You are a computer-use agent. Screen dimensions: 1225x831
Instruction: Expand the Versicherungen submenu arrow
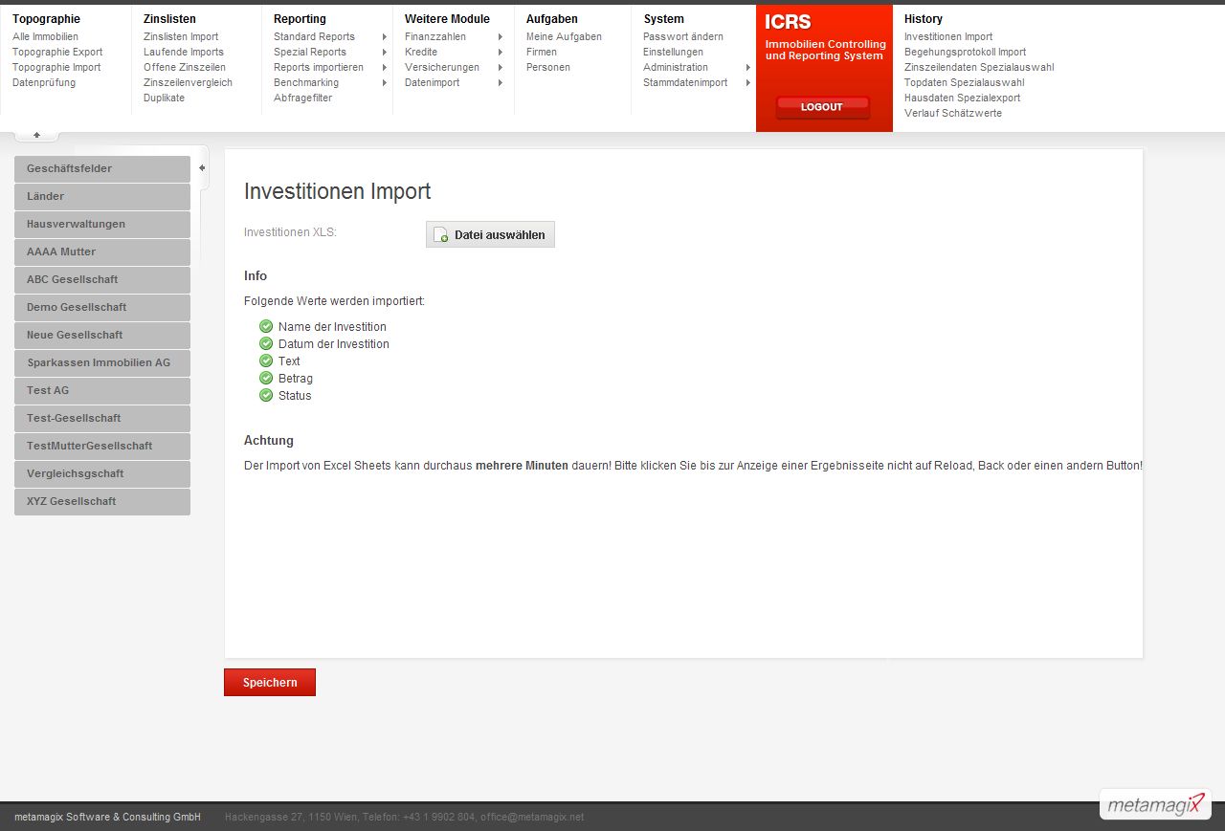(501, 68)
